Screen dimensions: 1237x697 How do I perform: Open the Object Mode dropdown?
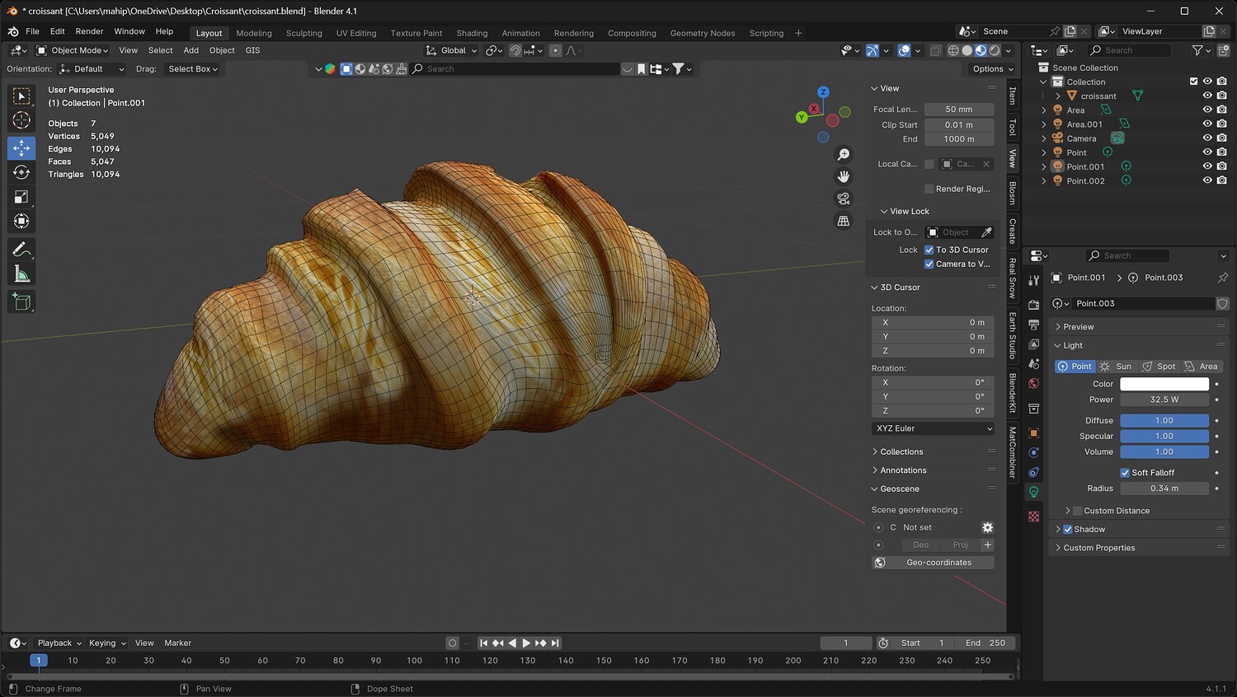73,50
